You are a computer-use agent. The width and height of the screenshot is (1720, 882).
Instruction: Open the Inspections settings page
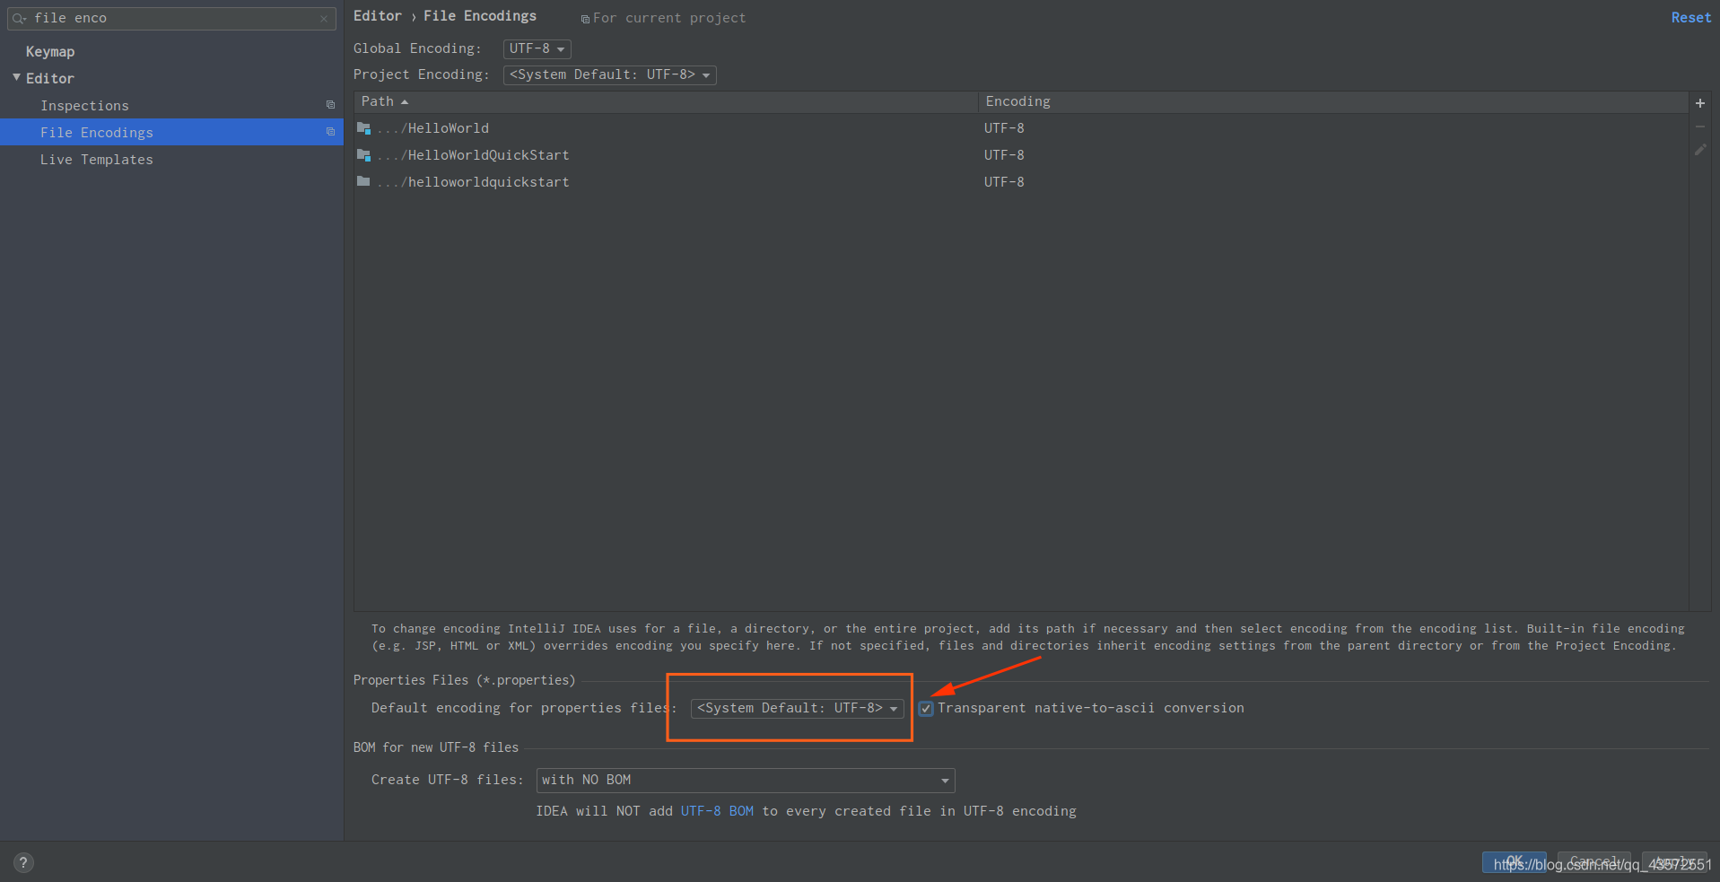click(x=84, y=106)
